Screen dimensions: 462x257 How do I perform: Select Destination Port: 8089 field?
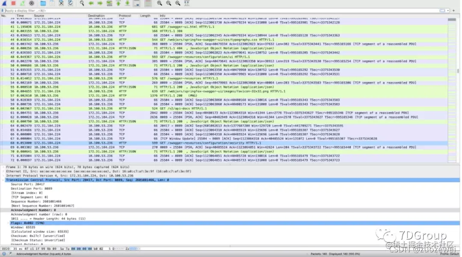pos(32,189)
